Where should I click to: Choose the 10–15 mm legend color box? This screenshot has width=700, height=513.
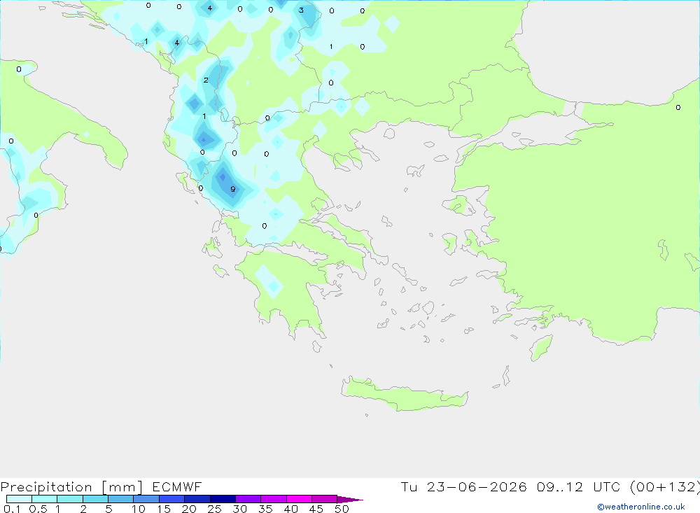[146, 499]
